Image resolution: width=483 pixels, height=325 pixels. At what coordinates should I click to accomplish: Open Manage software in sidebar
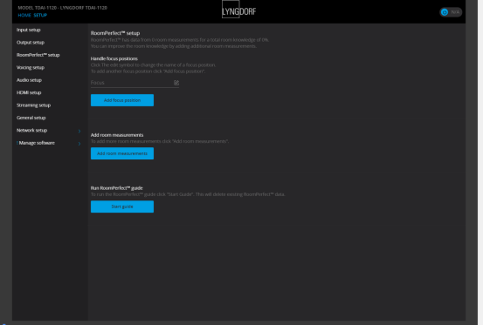click(37, 143)
